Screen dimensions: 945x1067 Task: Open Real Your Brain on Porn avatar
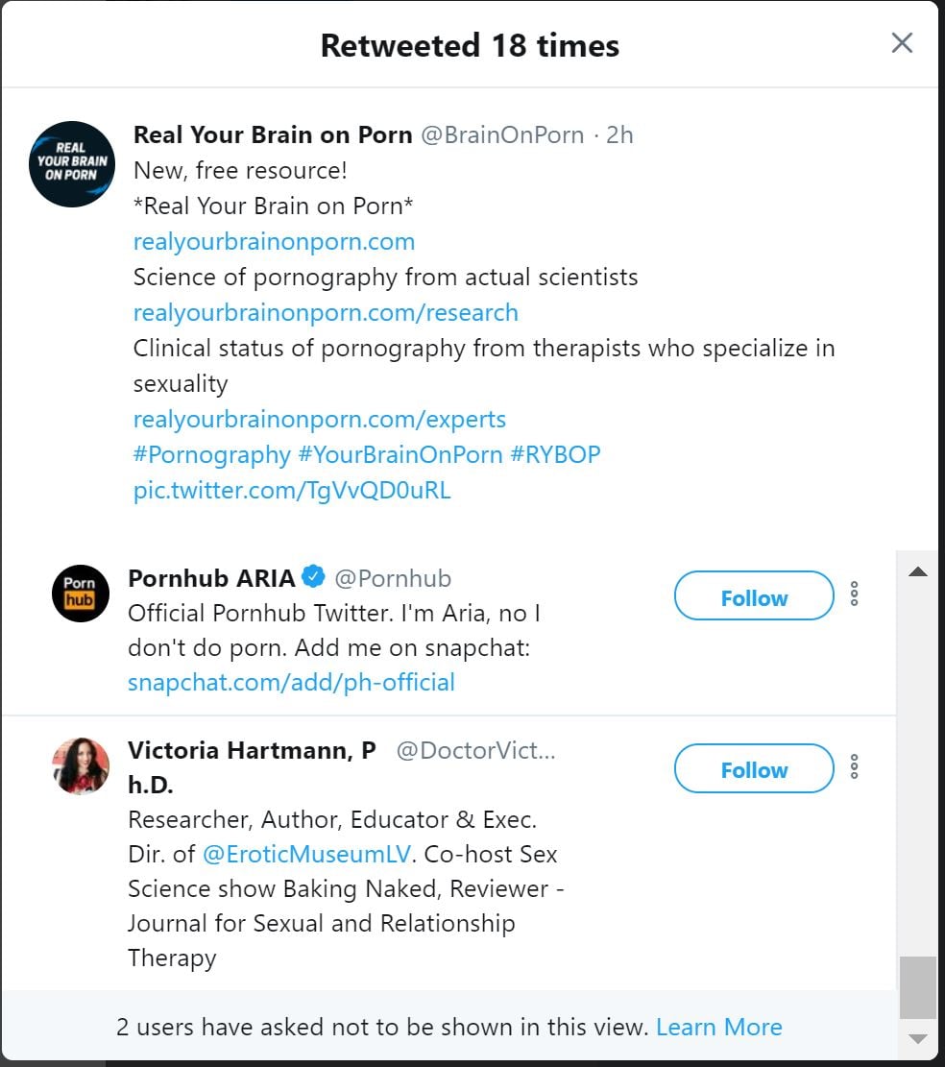click(x=72, y=164)
